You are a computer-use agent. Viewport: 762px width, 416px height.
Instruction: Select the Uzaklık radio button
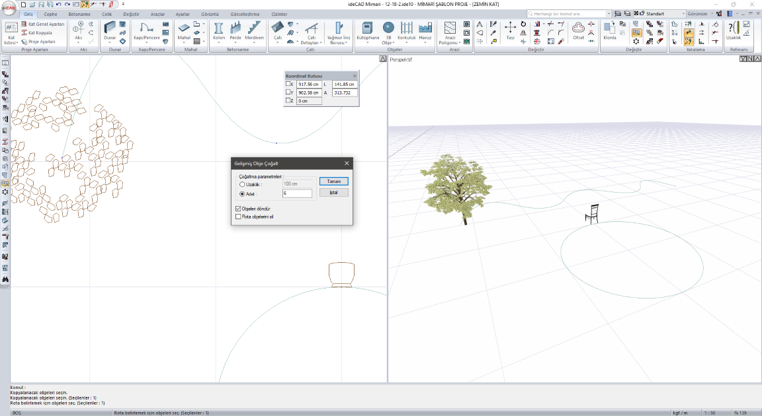(242, 184)
